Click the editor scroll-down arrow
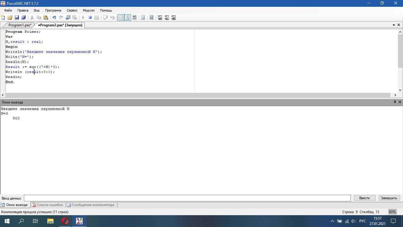This screenshot has height=227, width=403. click(x=400, y=90)
